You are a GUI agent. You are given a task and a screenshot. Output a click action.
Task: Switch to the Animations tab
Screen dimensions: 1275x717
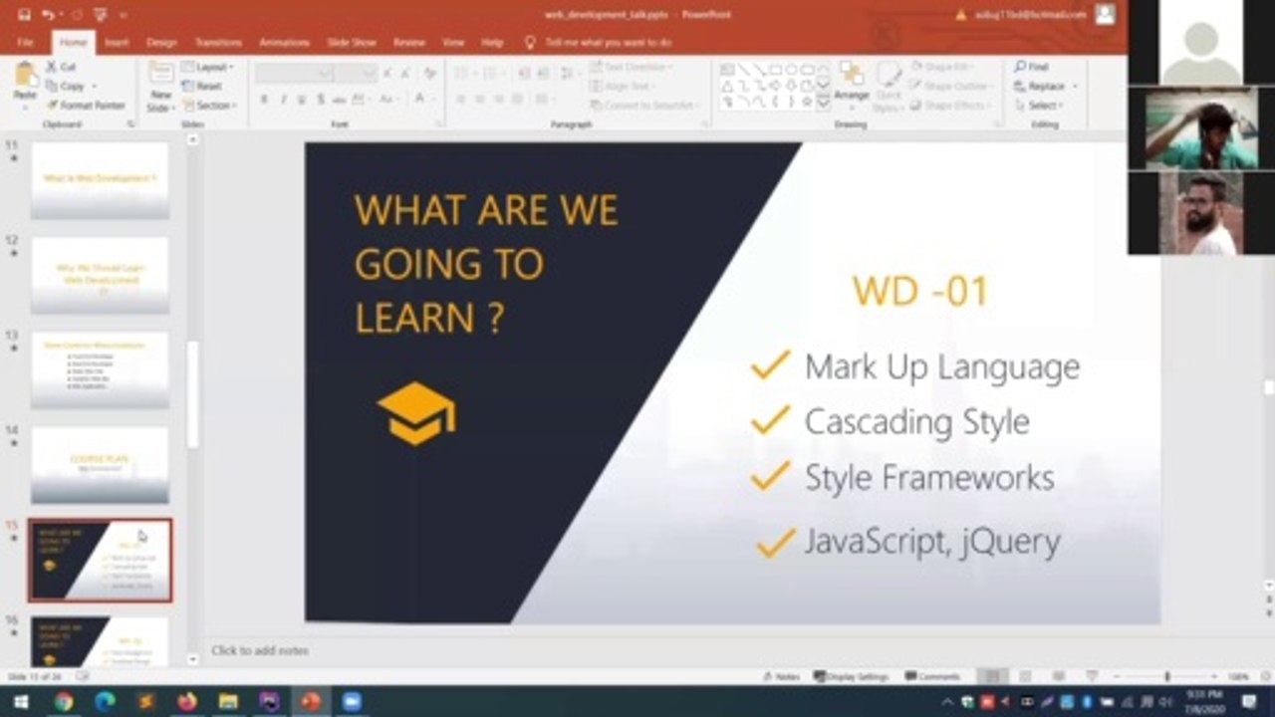coord(284,43)
